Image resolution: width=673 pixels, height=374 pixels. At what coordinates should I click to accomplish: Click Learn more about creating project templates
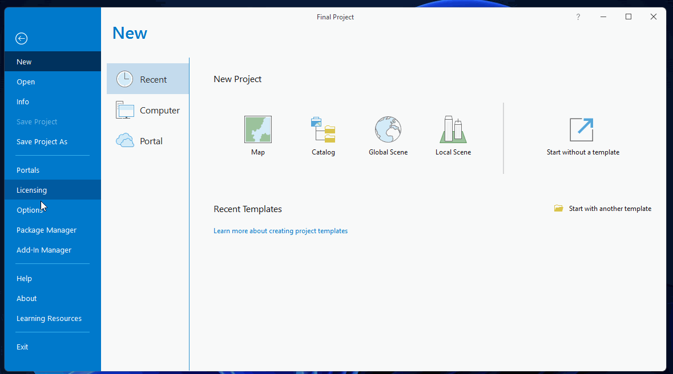coord(280,231)
